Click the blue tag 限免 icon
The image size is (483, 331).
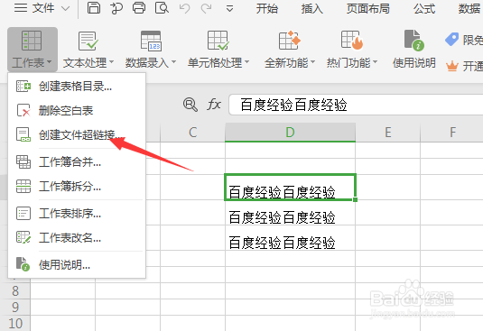pos(452,40)
